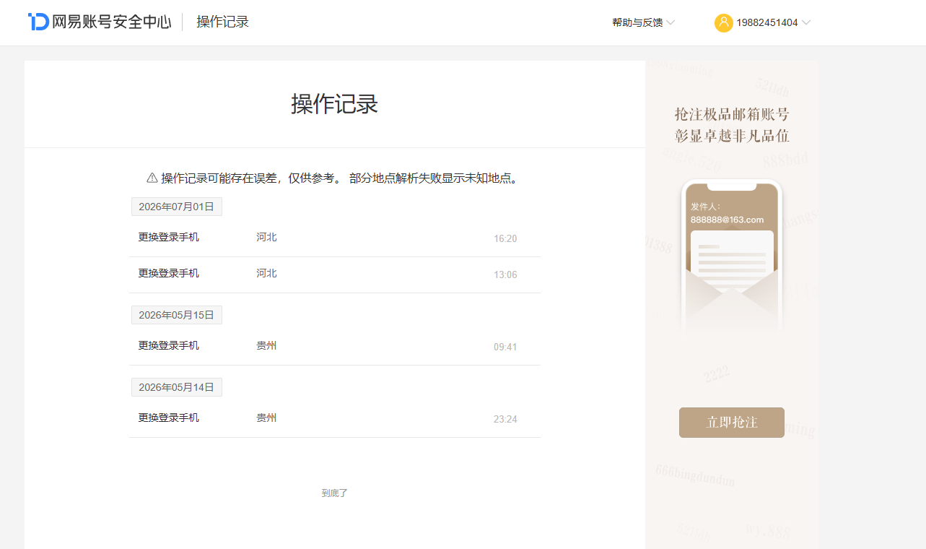Click the NetEase ID logo icon
The image size is (926, 549).
click(x=38, y=22)
